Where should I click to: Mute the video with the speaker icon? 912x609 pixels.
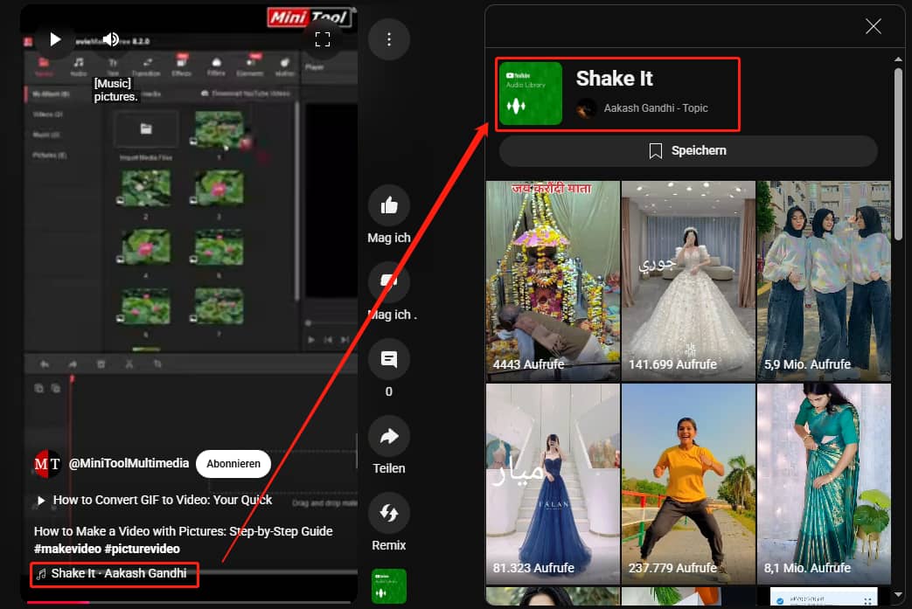click(x=110, y=39)
